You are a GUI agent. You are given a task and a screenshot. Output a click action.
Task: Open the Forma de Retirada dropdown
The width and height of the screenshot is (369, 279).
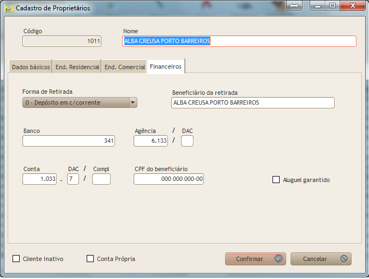80,102
